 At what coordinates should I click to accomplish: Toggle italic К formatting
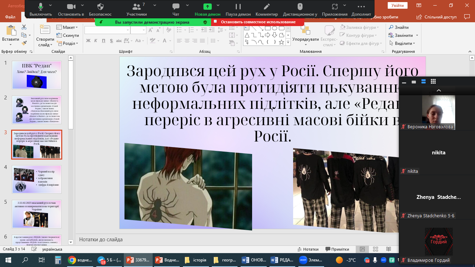(x=96, y=41)
